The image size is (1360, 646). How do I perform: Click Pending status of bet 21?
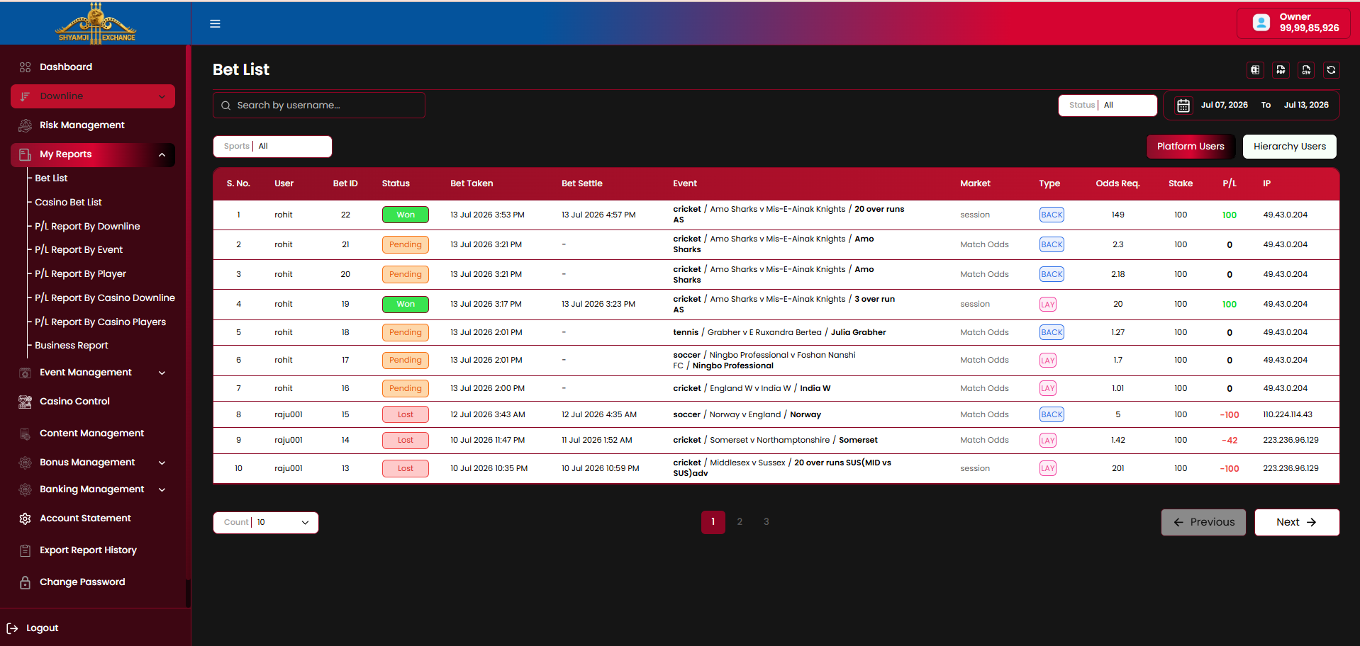pos(406,244)
